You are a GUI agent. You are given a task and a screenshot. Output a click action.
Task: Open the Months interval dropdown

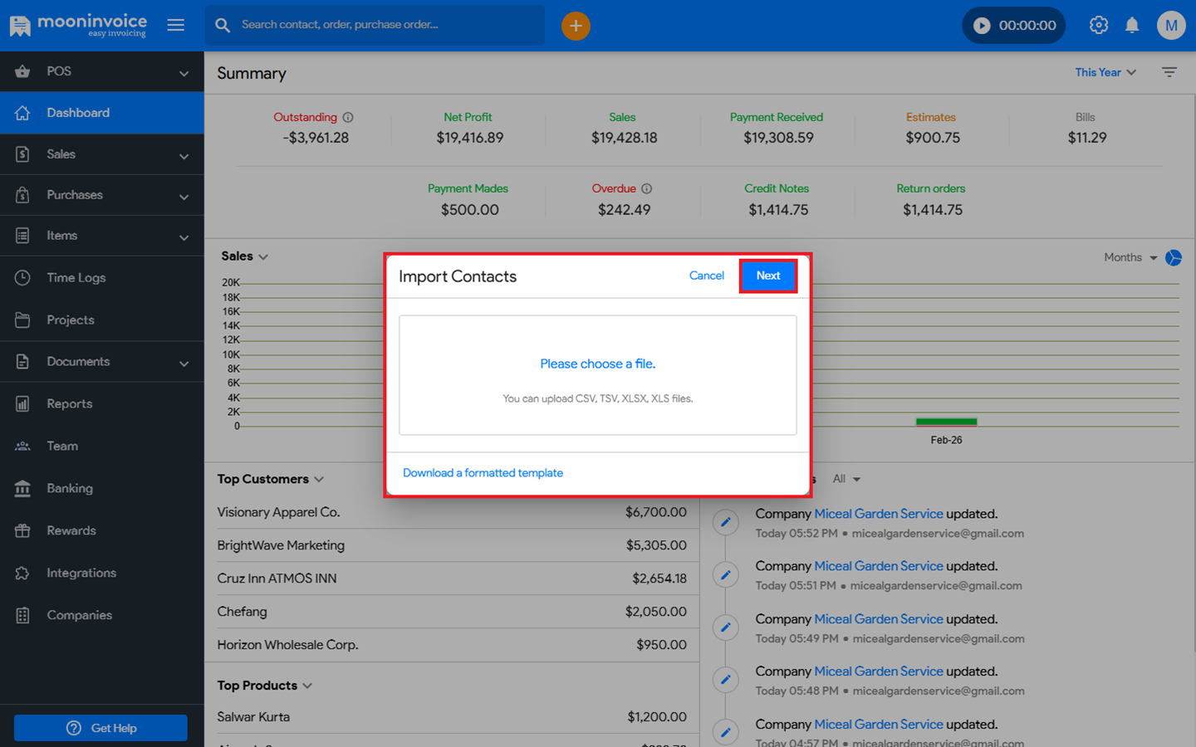[1130, 258]
